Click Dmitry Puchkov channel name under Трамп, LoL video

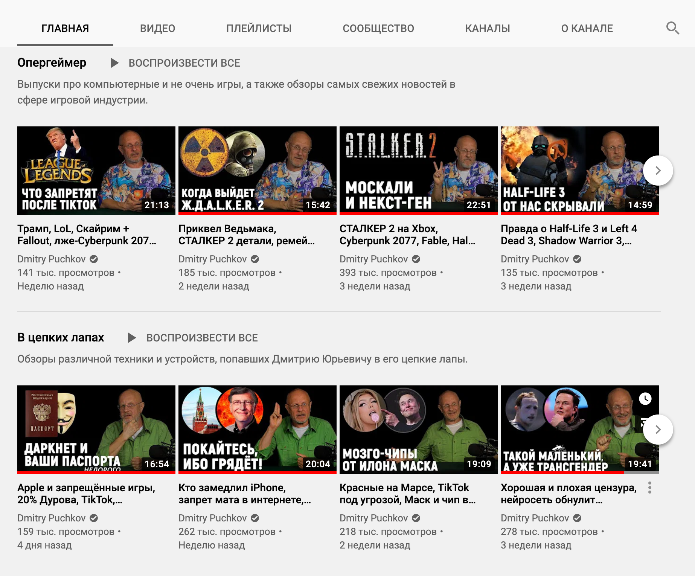click(52, 259)
